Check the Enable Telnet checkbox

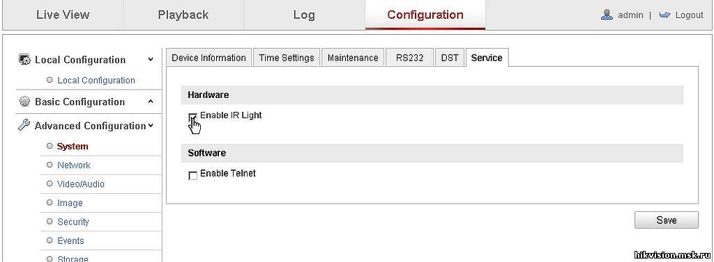[193, 175]
